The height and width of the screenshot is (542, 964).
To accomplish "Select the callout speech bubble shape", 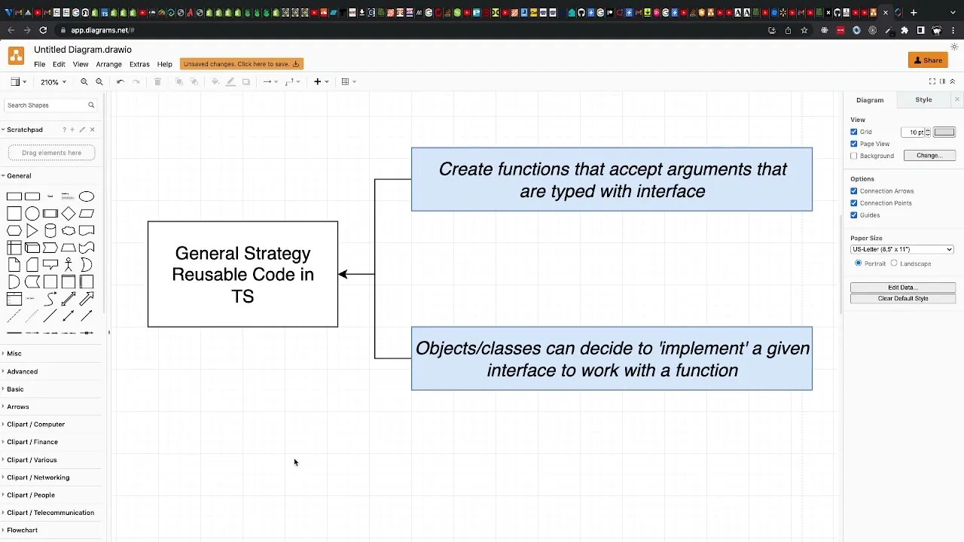I will [50, 265].
